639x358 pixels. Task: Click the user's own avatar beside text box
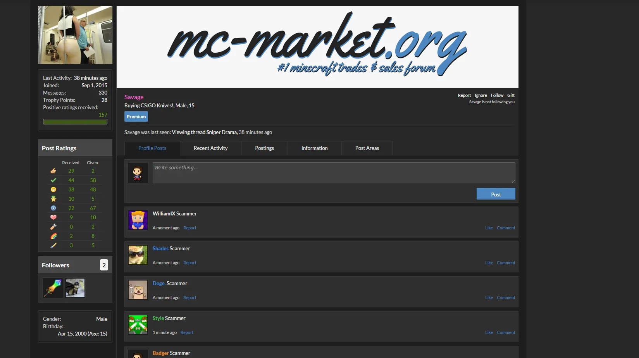[138, 173]
